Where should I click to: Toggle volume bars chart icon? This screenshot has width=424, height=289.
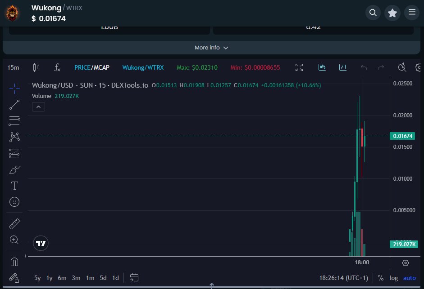point(342,67)
